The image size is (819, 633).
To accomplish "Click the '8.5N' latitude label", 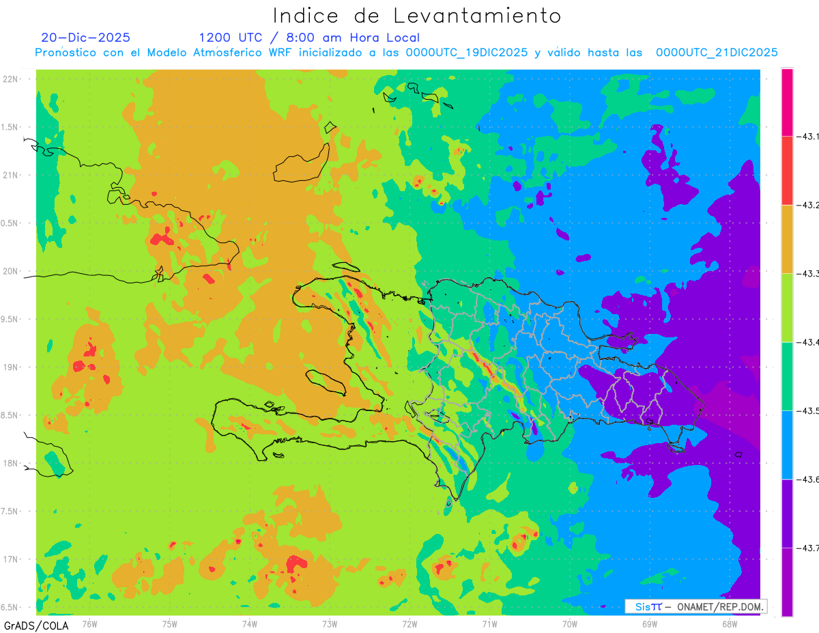I will pyautogui.click(x=10, y=415).
